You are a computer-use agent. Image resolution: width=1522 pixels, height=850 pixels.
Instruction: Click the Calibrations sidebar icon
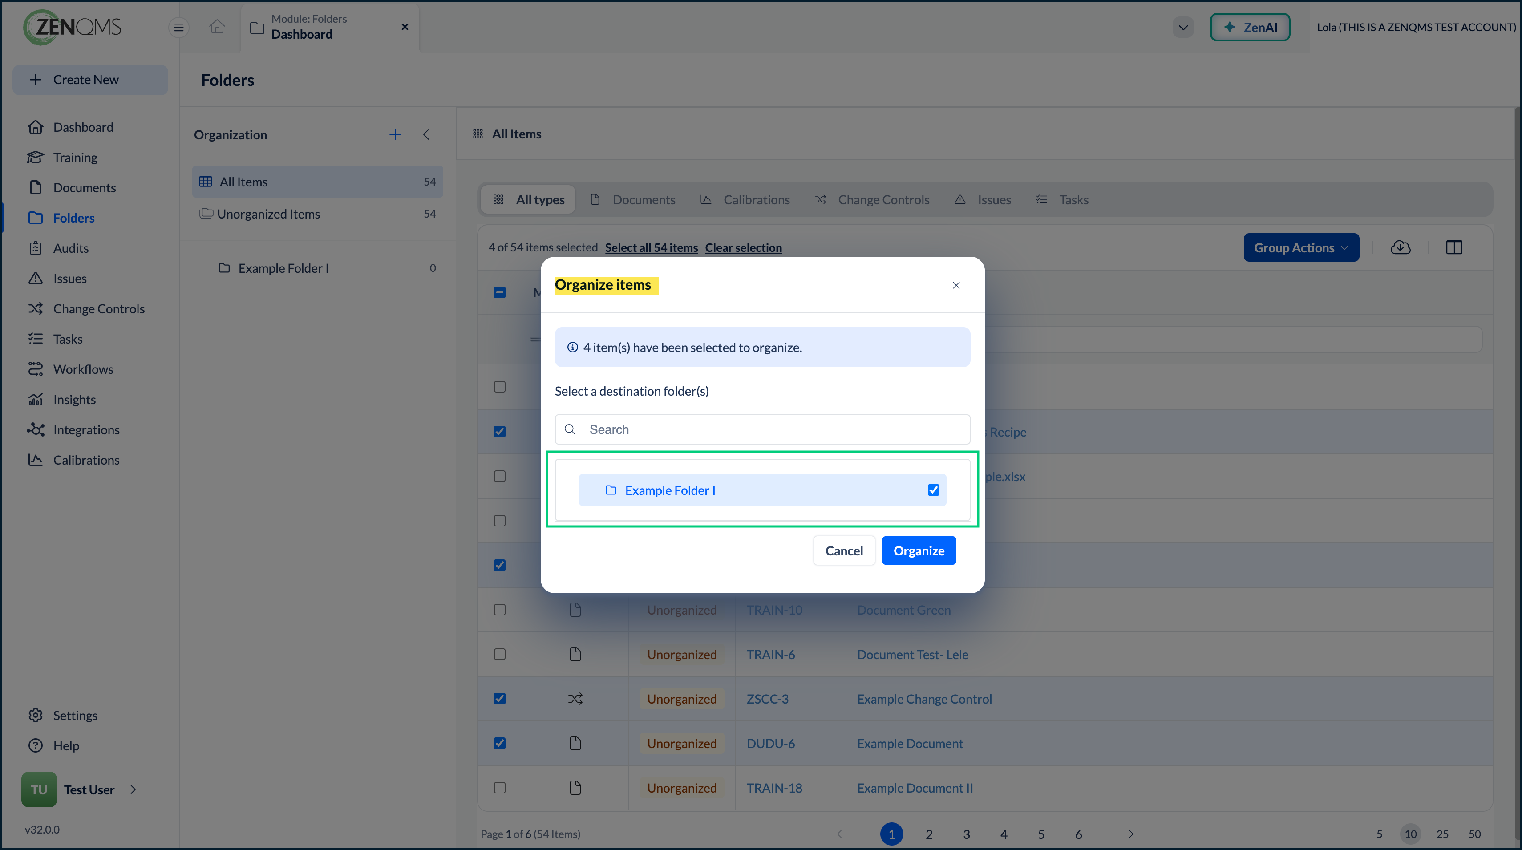(36, 460)
